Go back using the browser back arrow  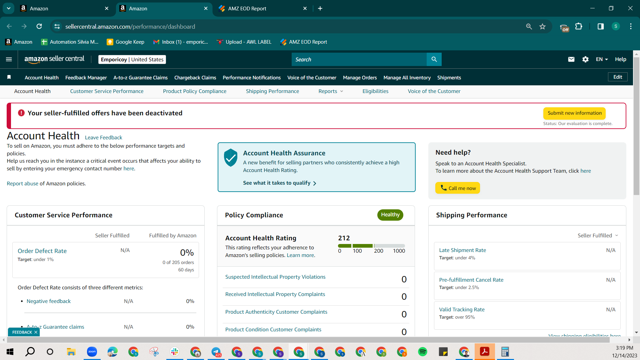pyautogui.click(x=9, y=26)
